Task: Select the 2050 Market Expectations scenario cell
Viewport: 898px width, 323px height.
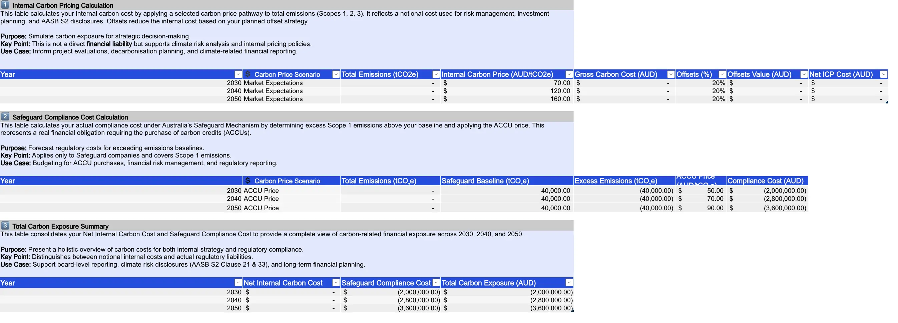Action: [x=292, y=99]
